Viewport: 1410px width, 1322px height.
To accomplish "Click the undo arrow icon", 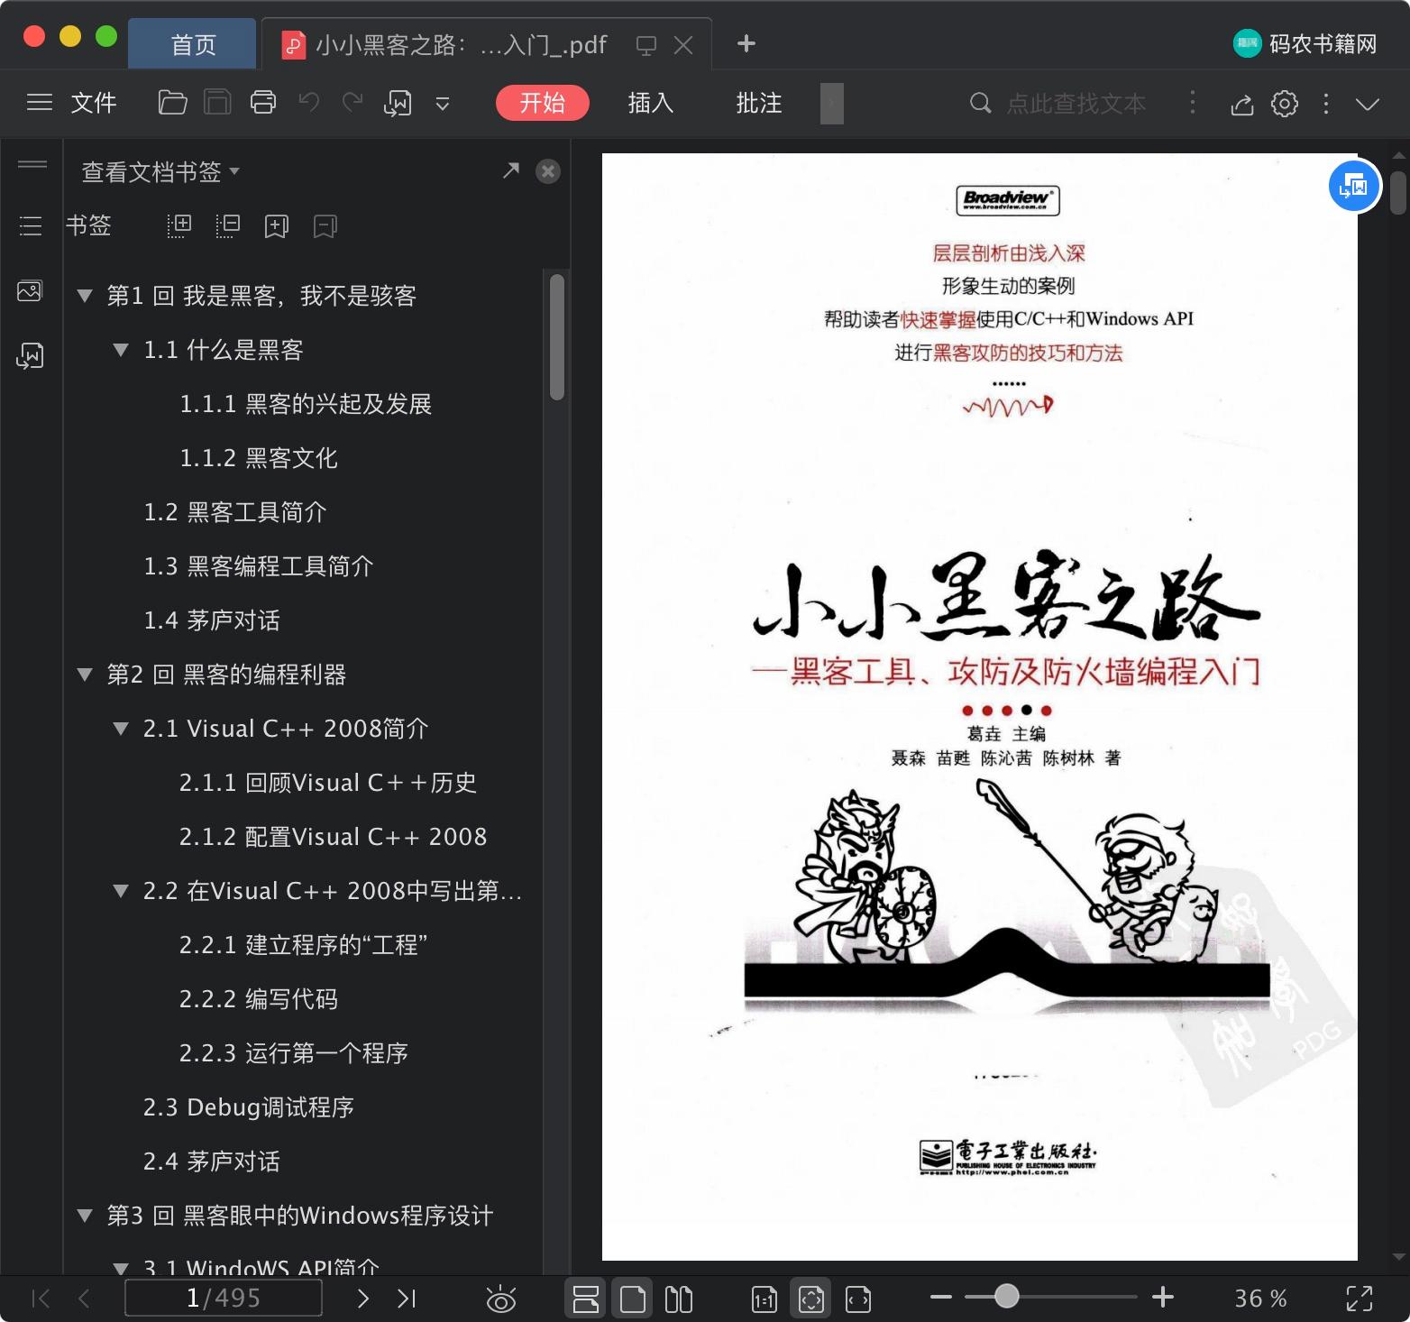I will pos(309,103).
